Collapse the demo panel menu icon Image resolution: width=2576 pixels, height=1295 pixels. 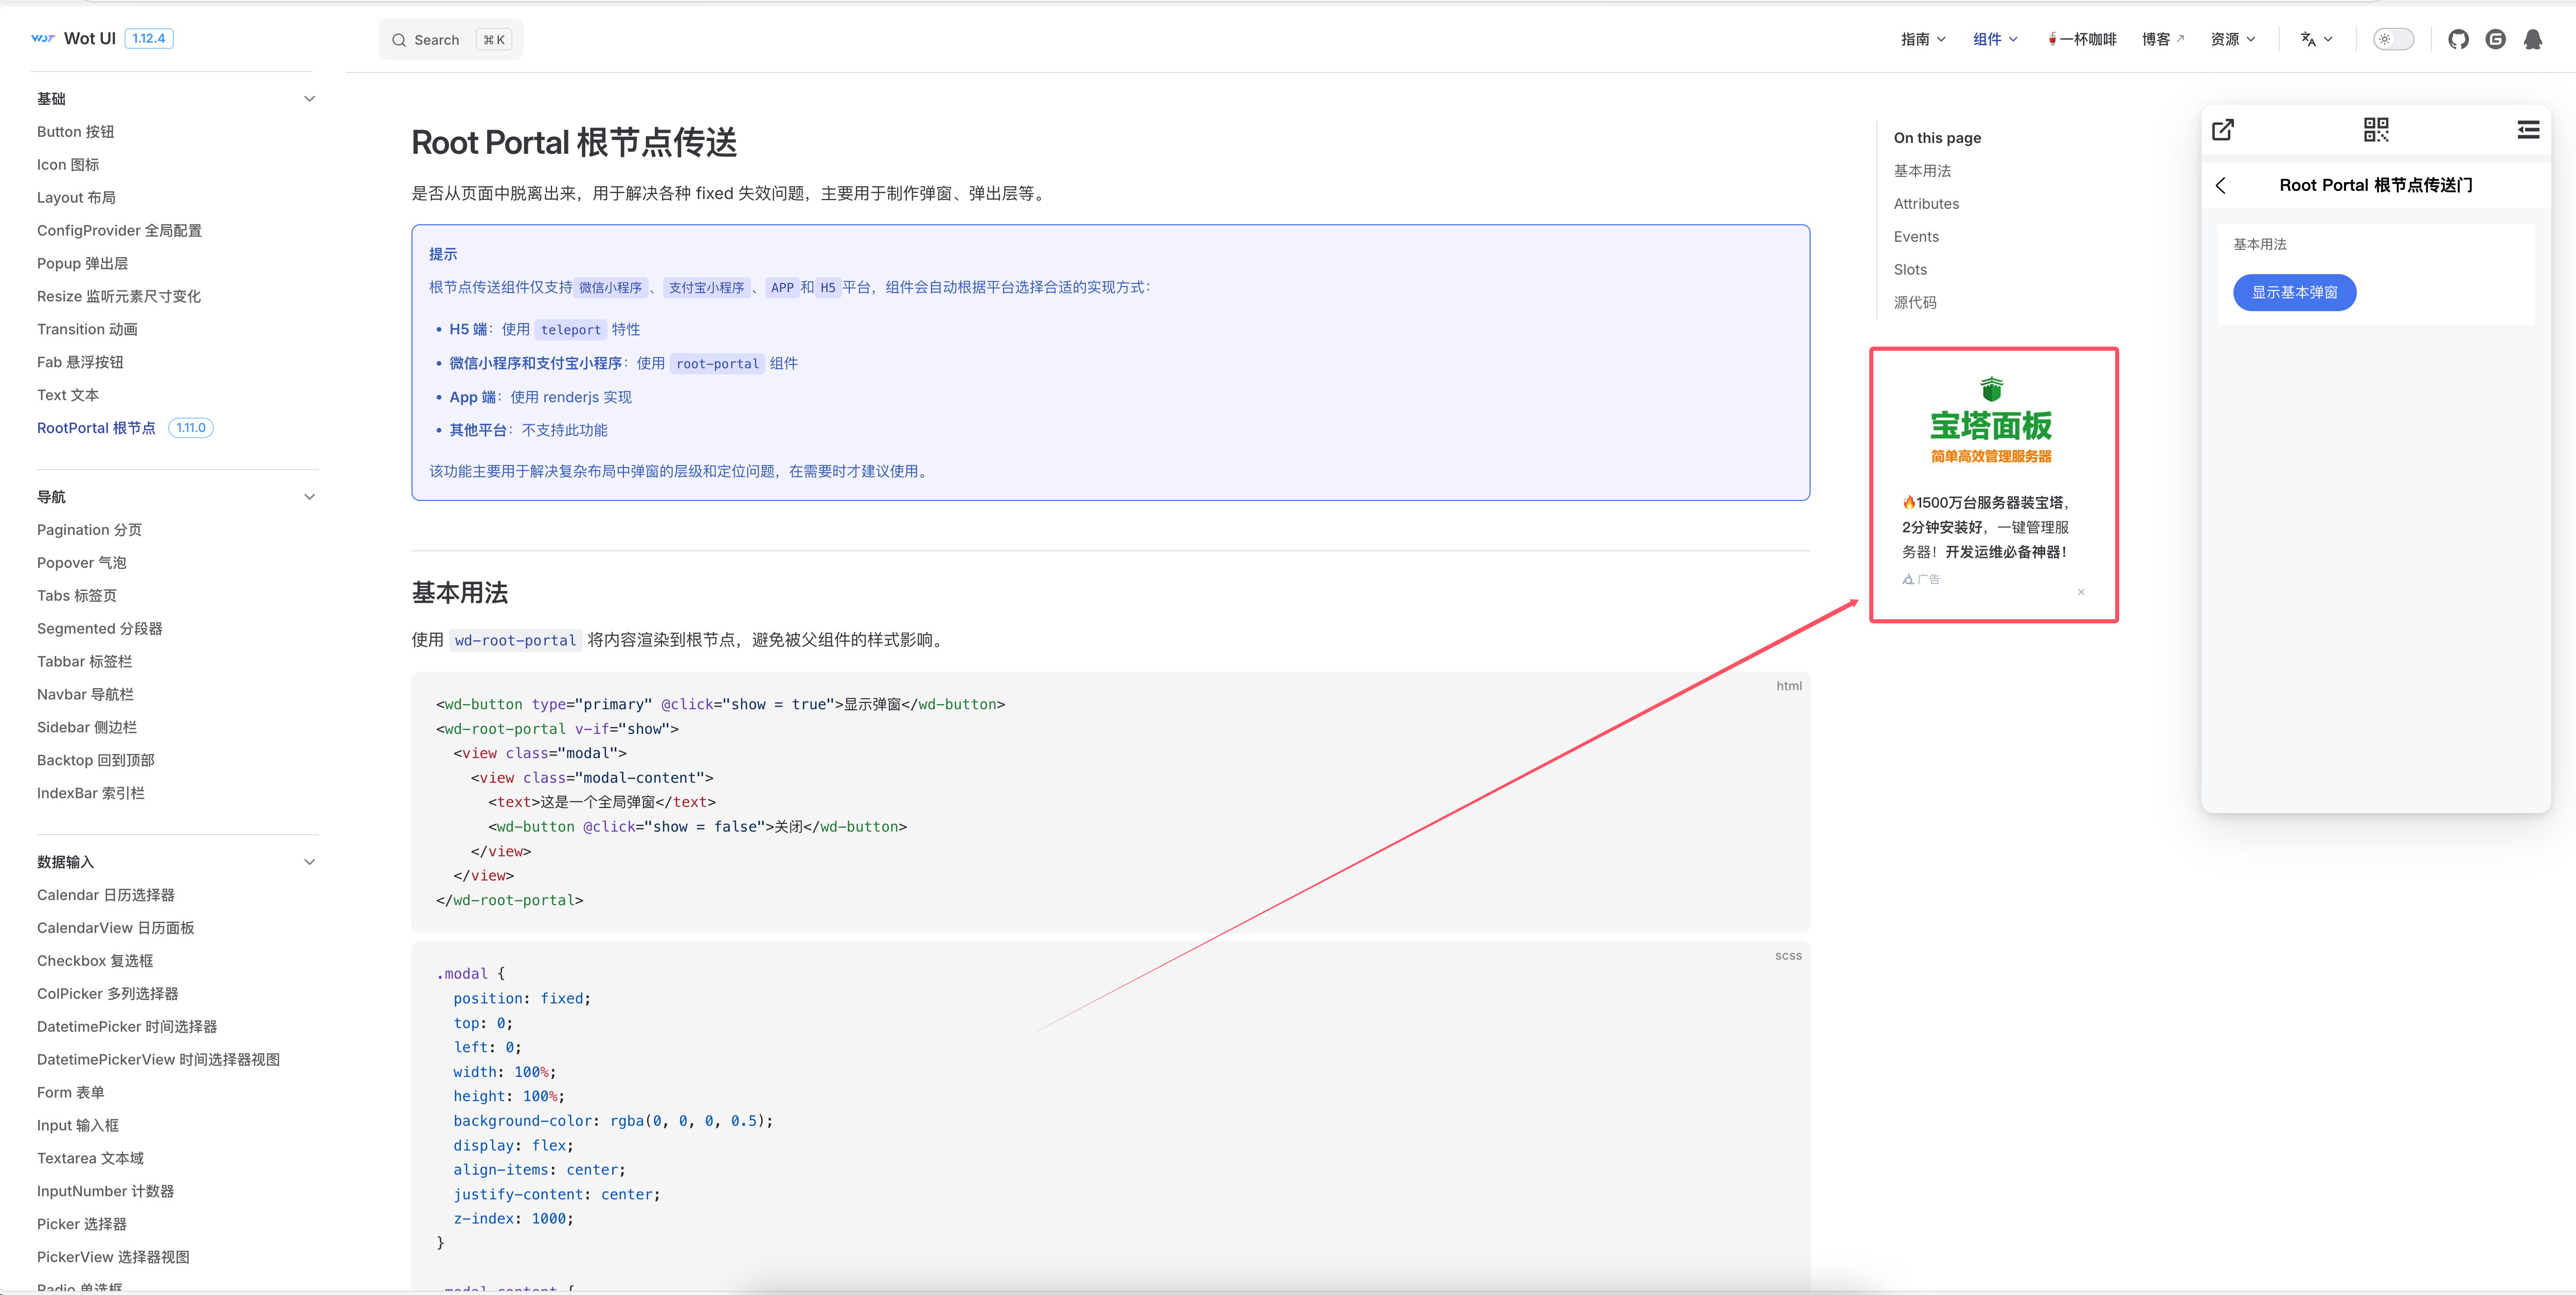(2528, 130)
